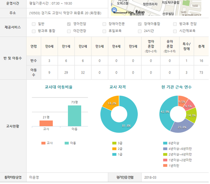
Task: Click the 4년이상~6년미만 legend swatch
Action: point(165,149)
